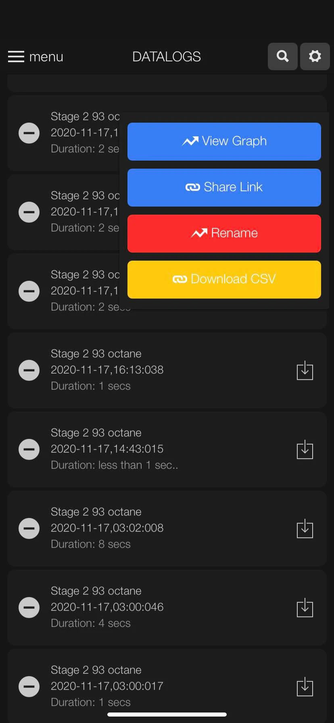Delete the 03:02:008 datalog with minus
The width and height of the screenshot is (334, 723).
click(29, 529)
